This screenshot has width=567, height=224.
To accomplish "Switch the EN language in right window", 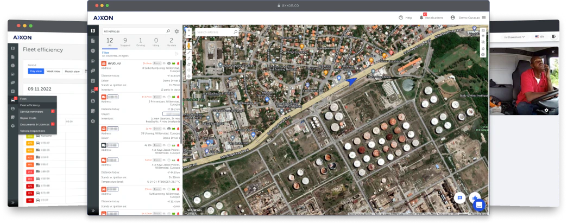I will (x=539, y=37).
